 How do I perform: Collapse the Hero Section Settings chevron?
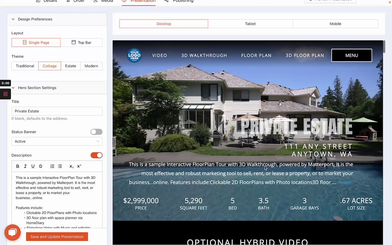coord(13,88)
